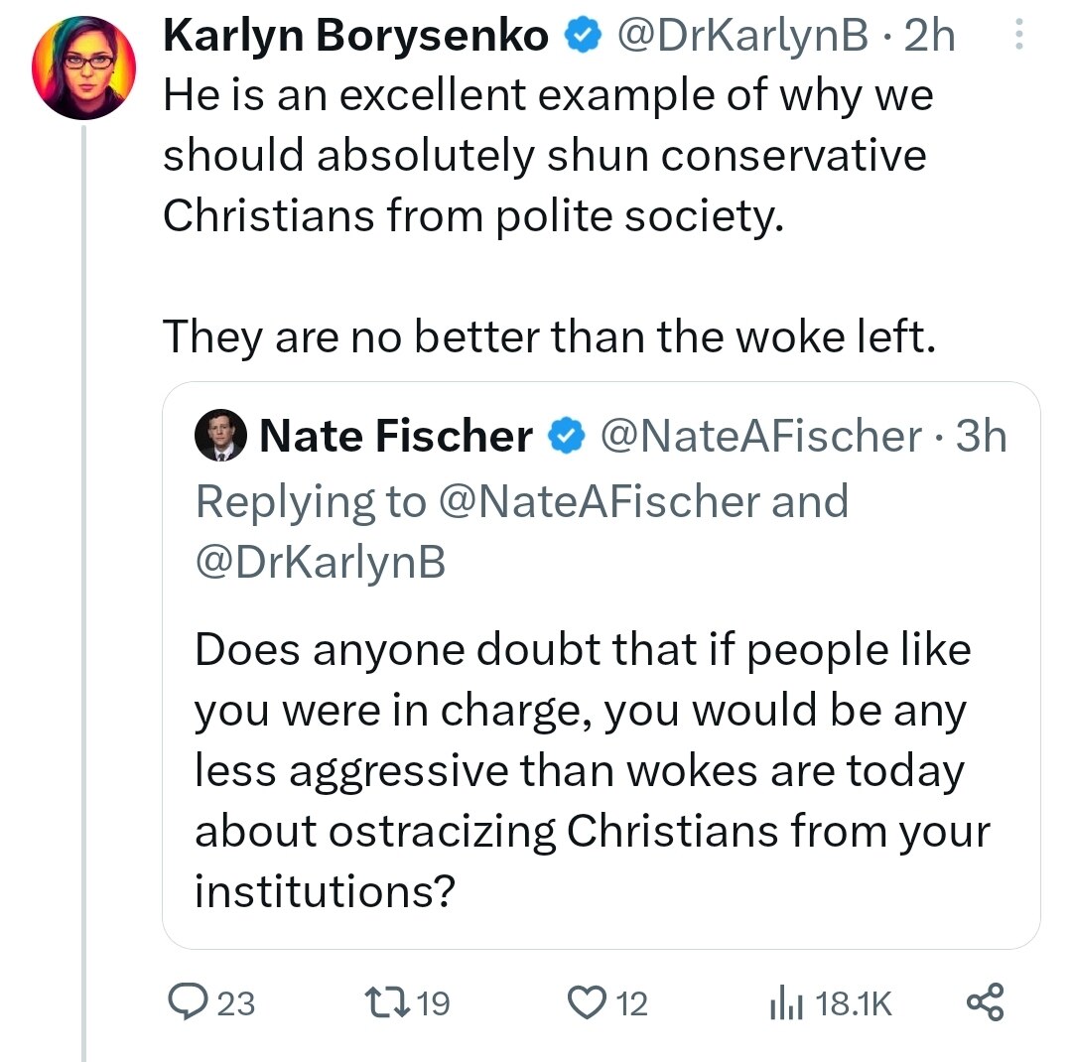This screenshot has height=1062, width=1072.
Task: Click Nate Fischer's verified checkmark
Action: (x=566, y=435)
